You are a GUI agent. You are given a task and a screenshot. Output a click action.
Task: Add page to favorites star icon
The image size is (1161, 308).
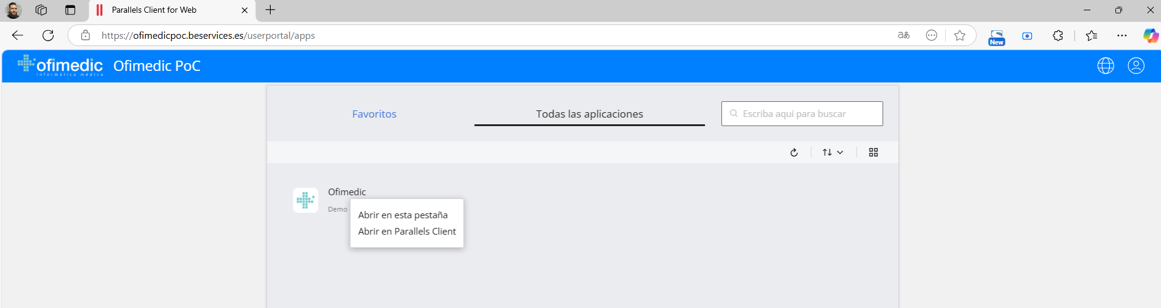960,35
